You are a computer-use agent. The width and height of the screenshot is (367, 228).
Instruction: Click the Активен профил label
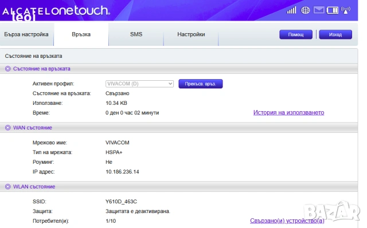(x=53, y=84)
